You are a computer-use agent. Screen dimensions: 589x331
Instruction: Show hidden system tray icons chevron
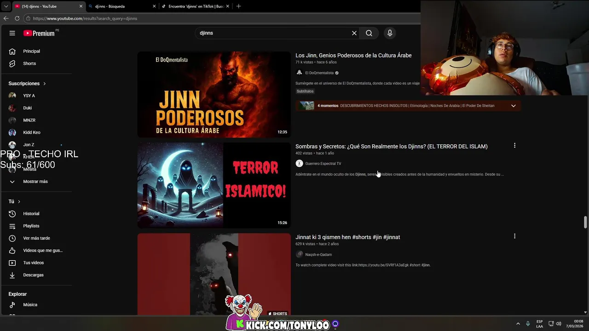[x=518, y=324]
